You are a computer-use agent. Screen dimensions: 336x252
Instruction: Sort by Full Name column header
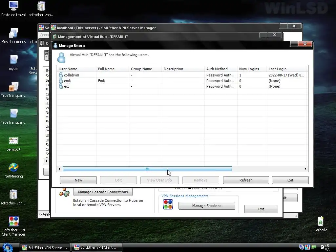(113, 69)
